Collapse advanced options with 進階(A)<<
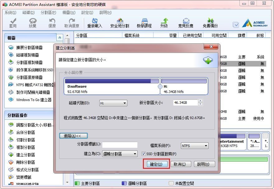The height and width of the screenshot is (189, 274). point(73,136)
